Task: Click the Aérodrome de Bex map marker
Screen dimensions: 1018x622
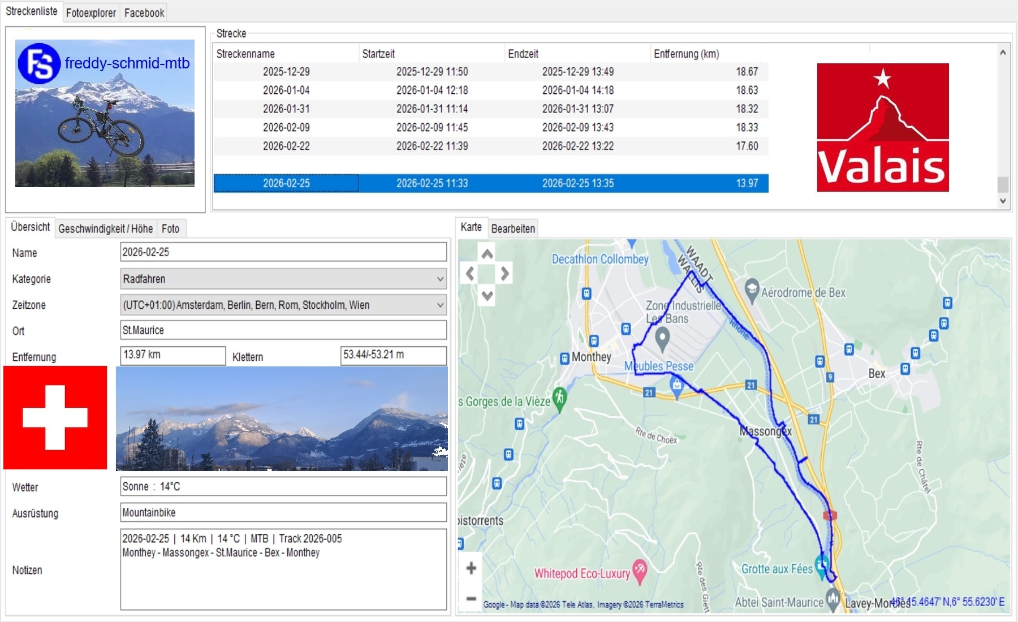Action: (x=752, y=291)
